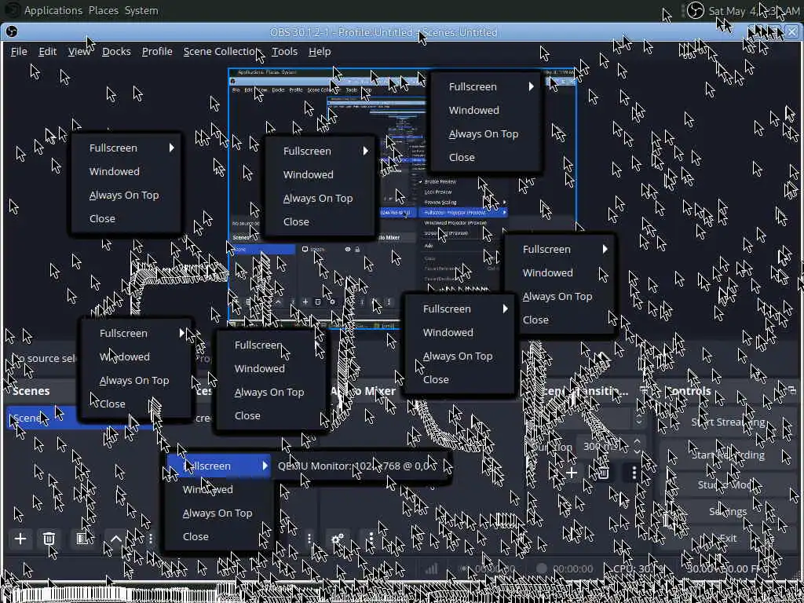Screen dimensions: 804x603
Task: Select the highlighted Fullscreen menu entry
Action: point(220,466)
